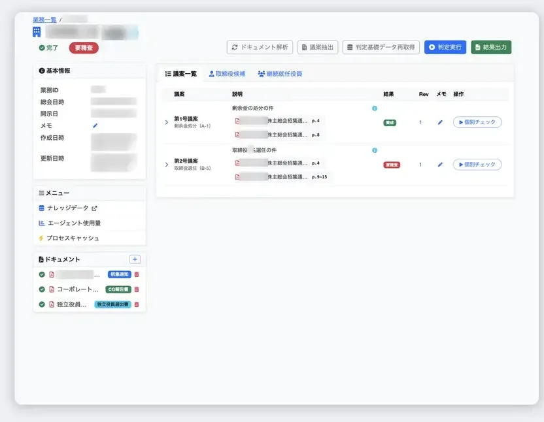Open 第2号議案 PDF link with p.9-15
The image size is (544, 422).
click(x=282, y=177)
